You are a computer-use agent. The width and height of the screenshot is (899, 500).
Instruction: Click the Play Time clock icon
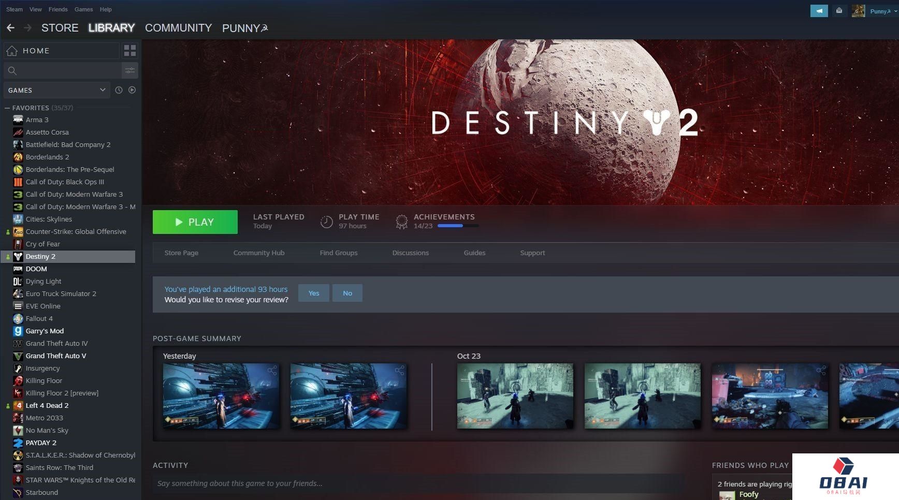click(326, 222)
